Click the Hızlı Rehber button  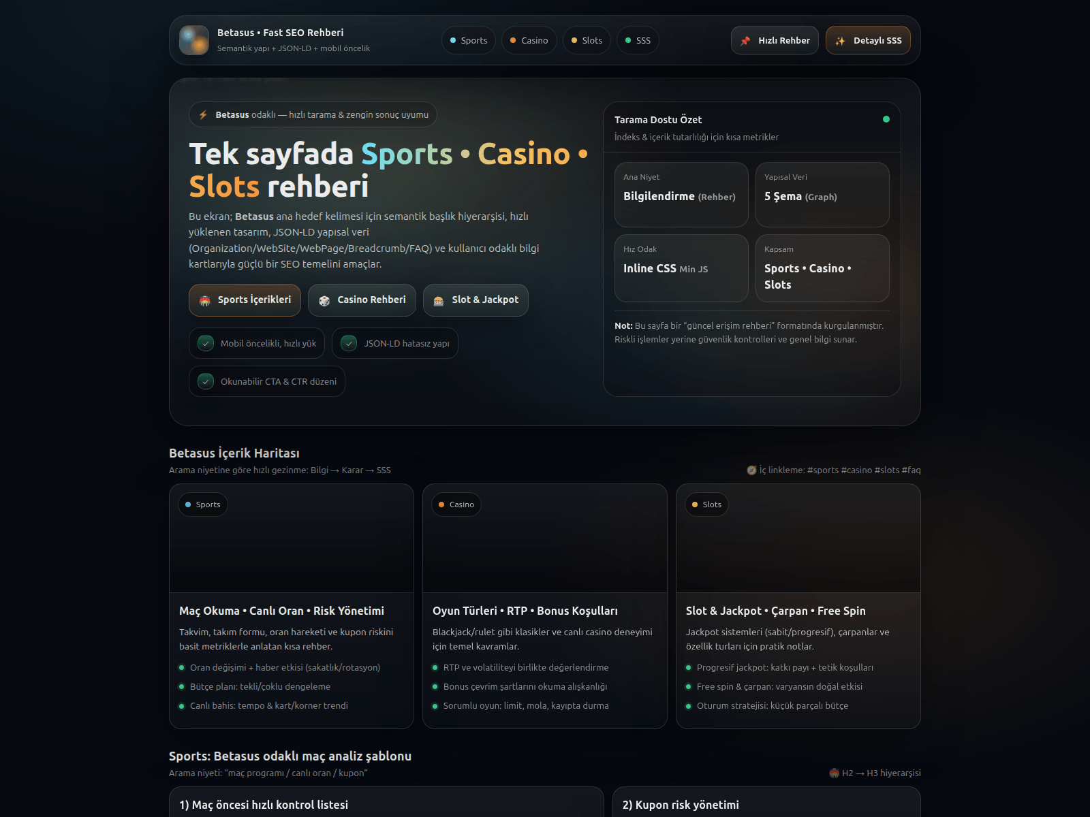click(x=775, y=40)
